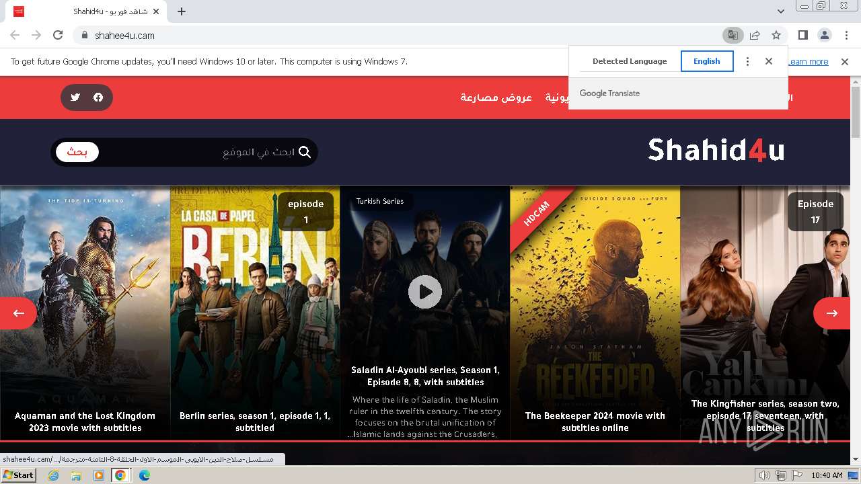
Task: Expand the tab search chevron
Action: coord(780,11)
